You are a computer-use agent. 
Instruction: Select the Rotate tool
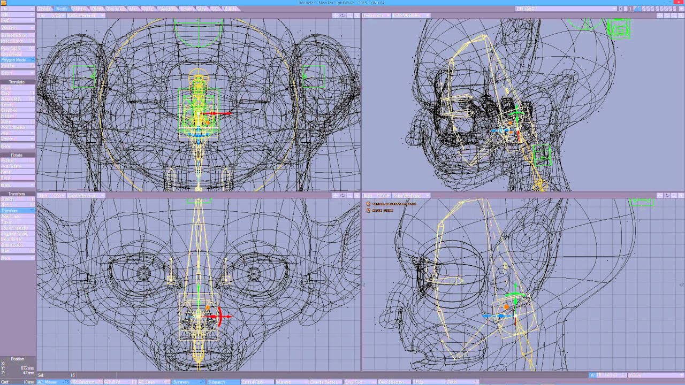click(x=18, y=160)
